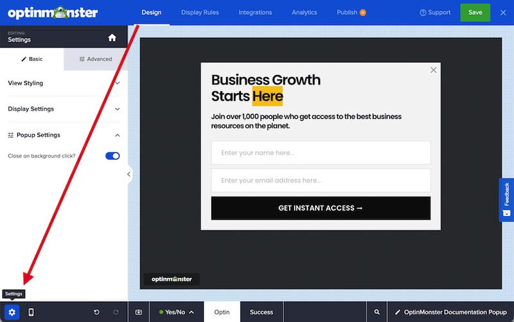Click the name input field
This screenshot has width=514, height=322.
pyautogui.click(x=321, y=153)
